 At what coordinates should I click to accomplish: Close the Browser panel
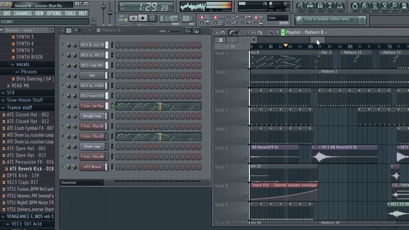51,30
